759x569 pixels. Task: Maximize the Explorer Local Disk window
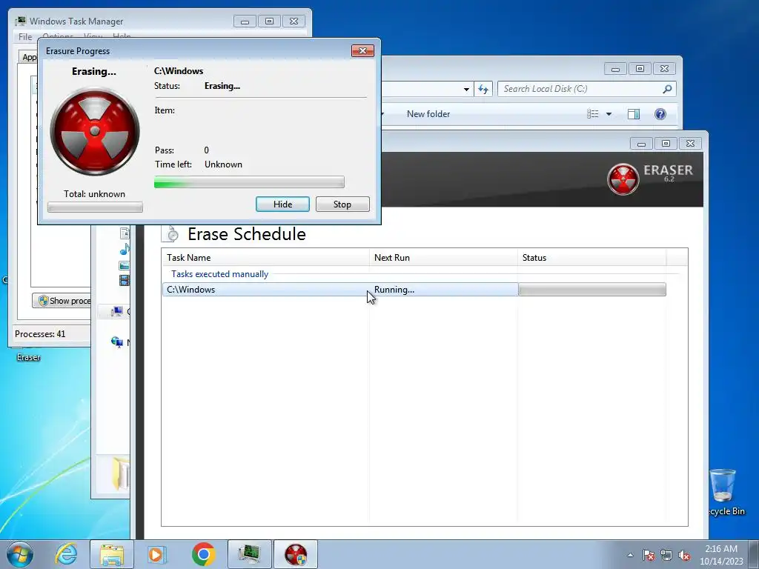[640, 69]
